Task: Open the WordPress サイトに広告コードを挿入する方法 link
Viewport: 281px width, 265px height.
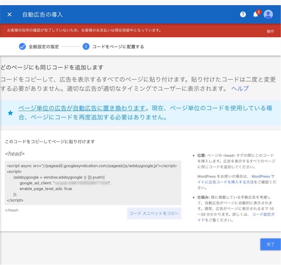Action: click(x=236, y=179)
